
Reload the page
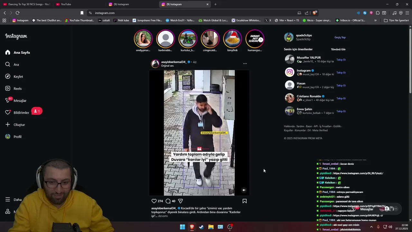[17, 13]
